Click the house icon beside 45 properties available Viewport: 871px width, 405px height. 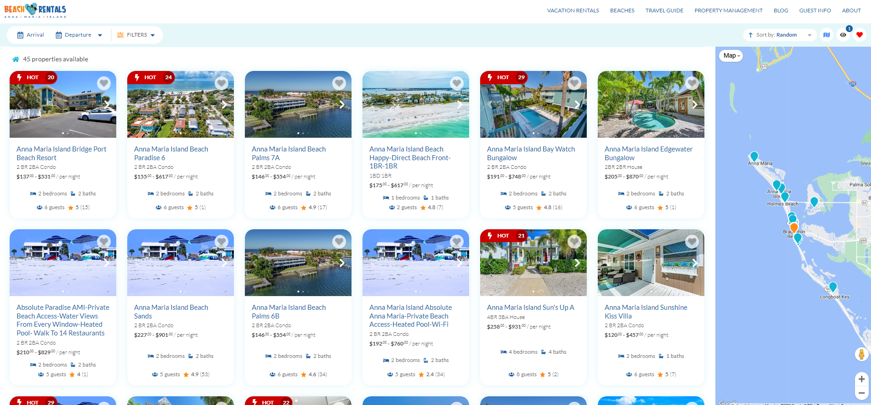[x=16, y=59]
